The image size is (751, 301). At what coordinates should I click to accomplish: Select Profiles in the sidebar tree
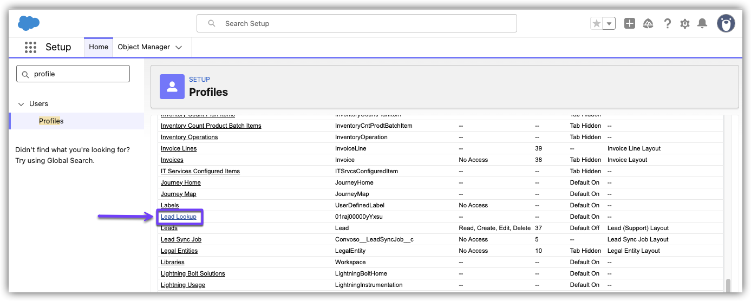pyautogui.click(x=51, y=121)
